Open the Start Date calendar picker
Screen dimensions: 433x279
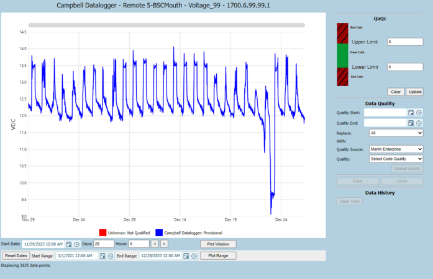69,244
